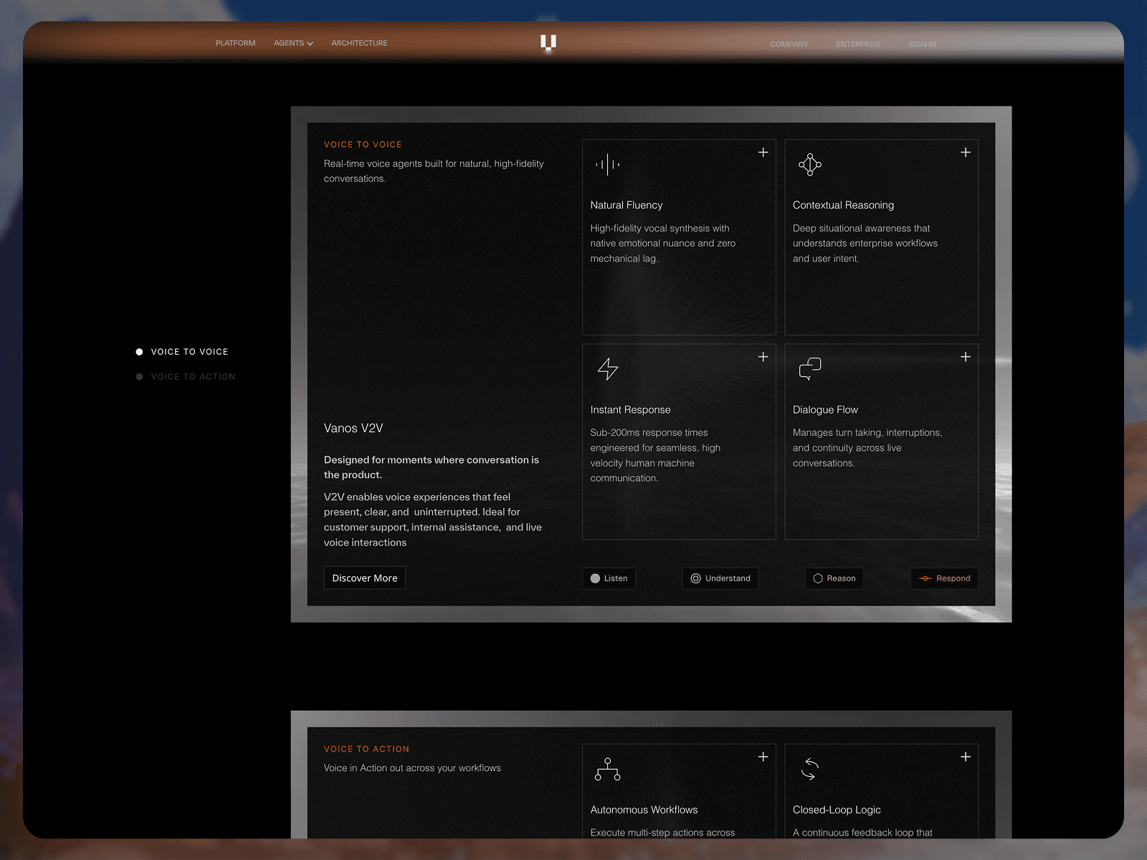Jump to Voice to Action section in sidebar
Viewport: 1147px width, 860px height.
click(x=186, y=377)
